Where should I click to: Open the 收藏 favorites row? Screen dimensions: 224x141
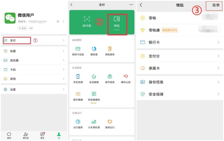34,51
